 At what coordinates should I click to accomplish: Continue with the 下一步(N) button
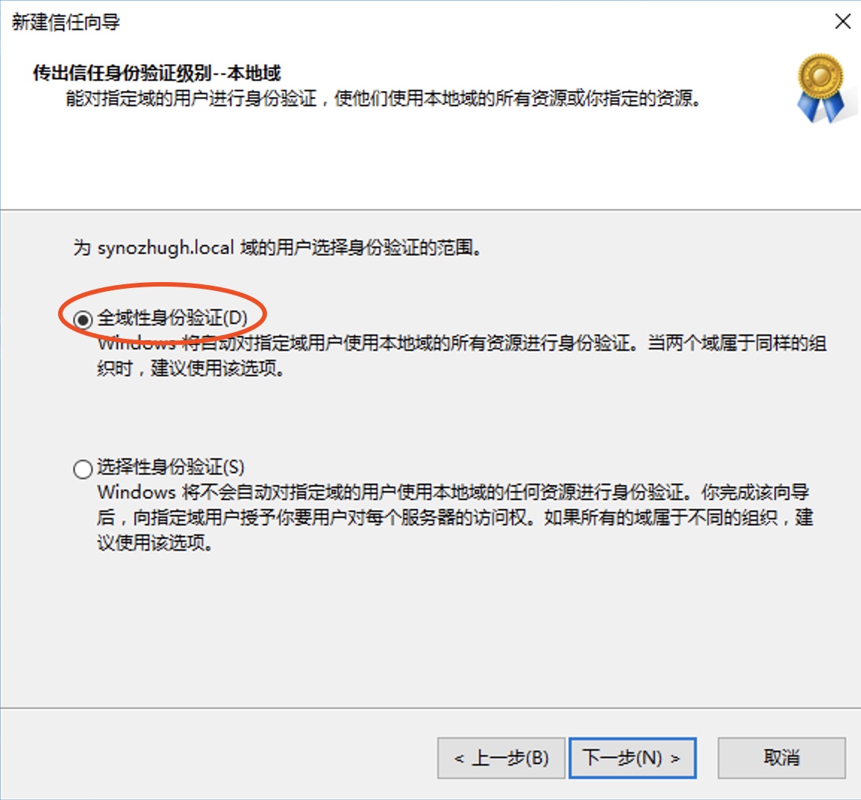(x=633, y=758)
